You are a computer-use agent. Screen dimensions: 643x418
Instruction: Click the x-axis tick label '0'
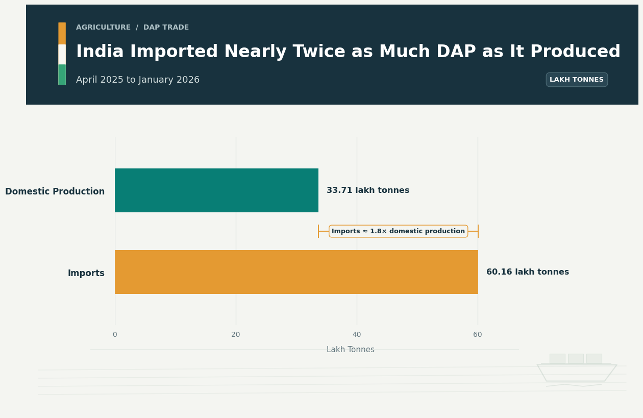click(115, 335)
